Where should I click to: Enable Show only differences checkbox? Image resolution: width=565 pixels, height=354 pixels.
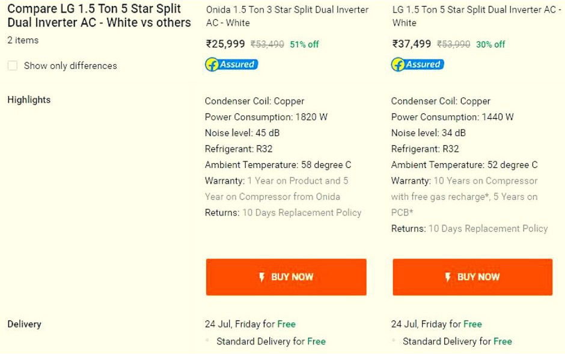tap(13, 65)
